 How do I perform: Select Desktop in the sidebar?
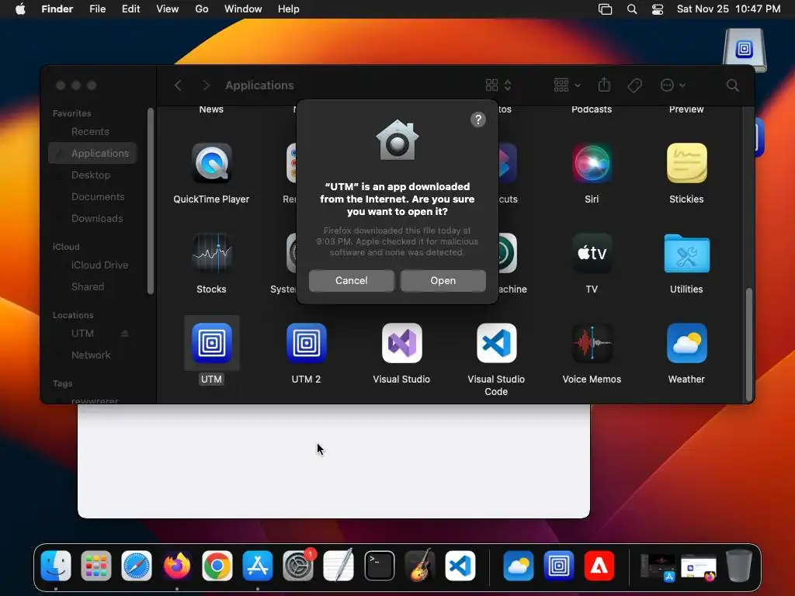(x=92, y=175)
